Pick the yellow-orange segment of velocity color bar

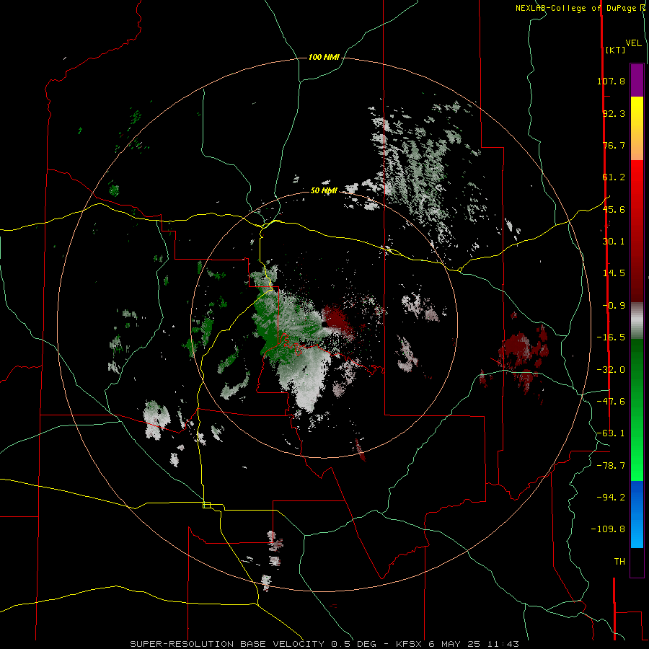tap(637, 128)
